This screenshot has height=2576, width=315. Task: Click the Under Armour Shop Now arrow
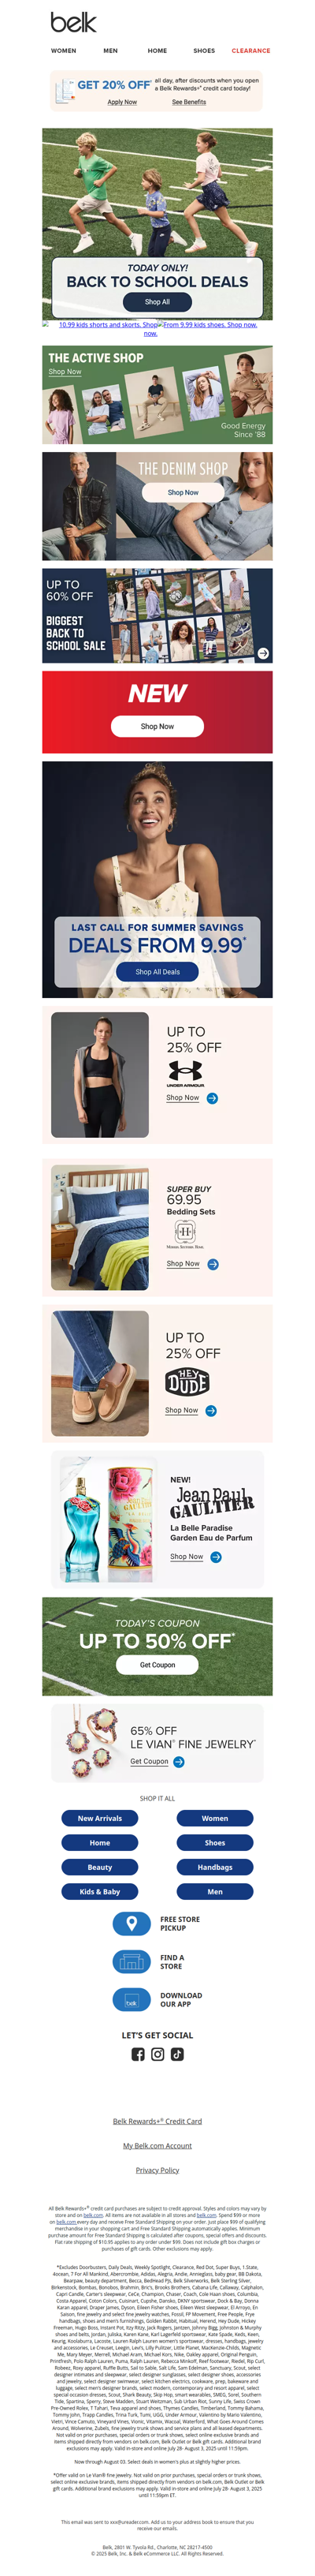point(213,1098)
